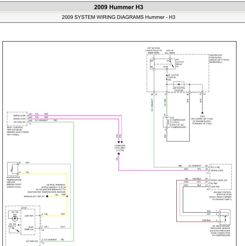Click the 'A/C ON IND' label
This screenshot has height=246, width=245.
click(x=15, y=213)
